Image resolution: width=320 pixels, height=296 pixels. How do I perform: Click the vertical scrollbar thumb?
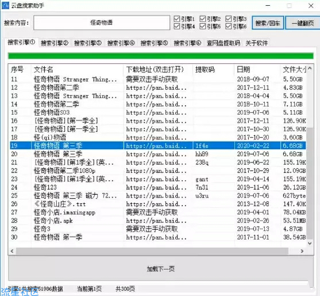[310, 183]
